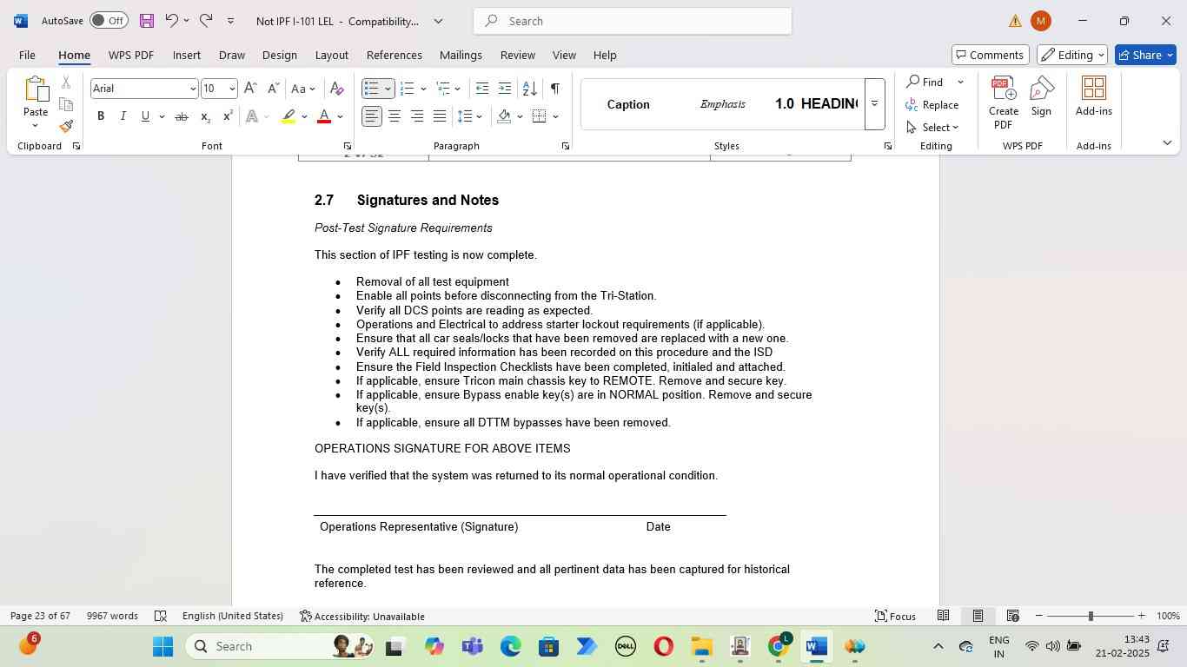Open the Comments pane
1187x667 pixels.
[991, 55]
